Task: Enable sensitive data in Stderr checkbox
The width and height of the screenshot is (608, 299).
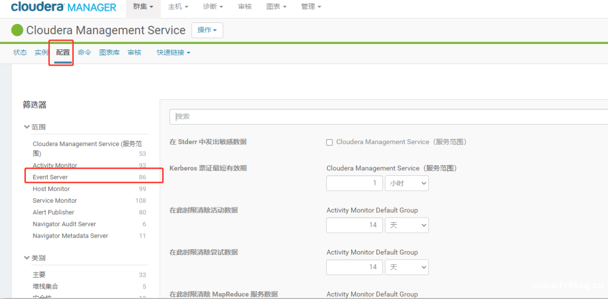Action: (x=329, y=143)
